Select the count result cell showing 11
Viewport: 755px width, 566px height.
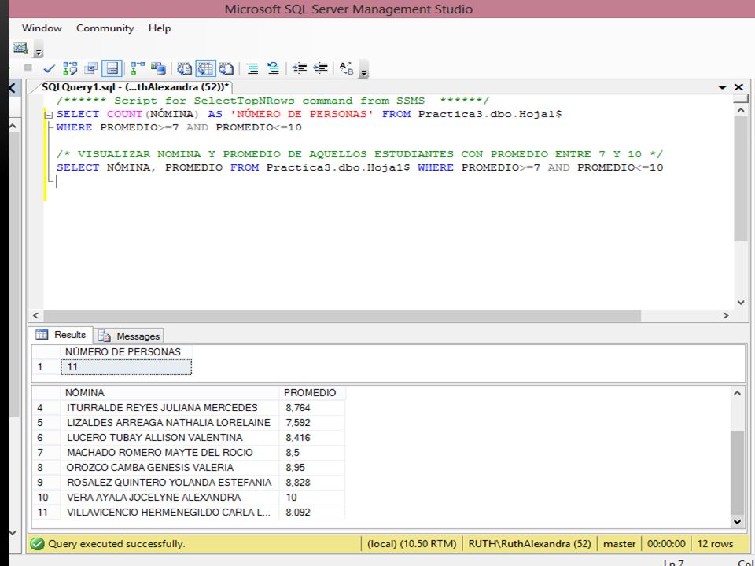[x=126, y=367]
